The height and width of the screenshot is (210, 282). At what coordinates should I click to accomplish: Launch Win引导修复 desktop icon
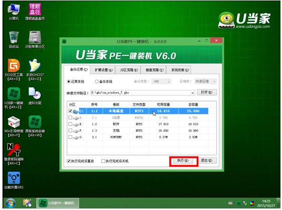pos(14,127)
